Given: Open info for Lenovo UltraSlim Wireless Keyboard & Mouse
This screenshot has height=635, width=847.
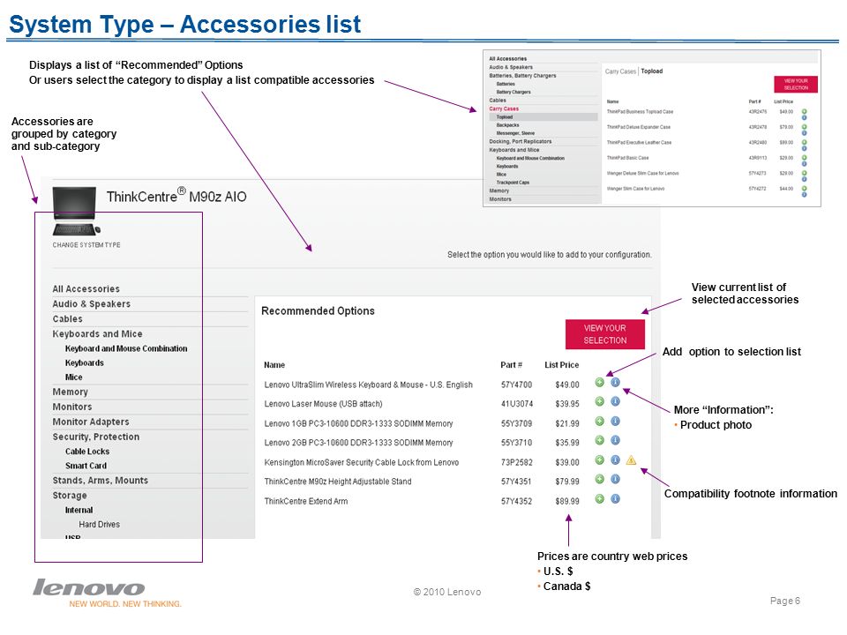Looking at the screenshot, I should pos(615,382).
